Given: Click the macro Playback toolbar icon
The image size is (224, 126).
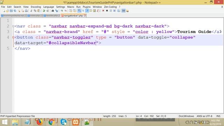Looking at the screenshot, I should tap(111, 11).
